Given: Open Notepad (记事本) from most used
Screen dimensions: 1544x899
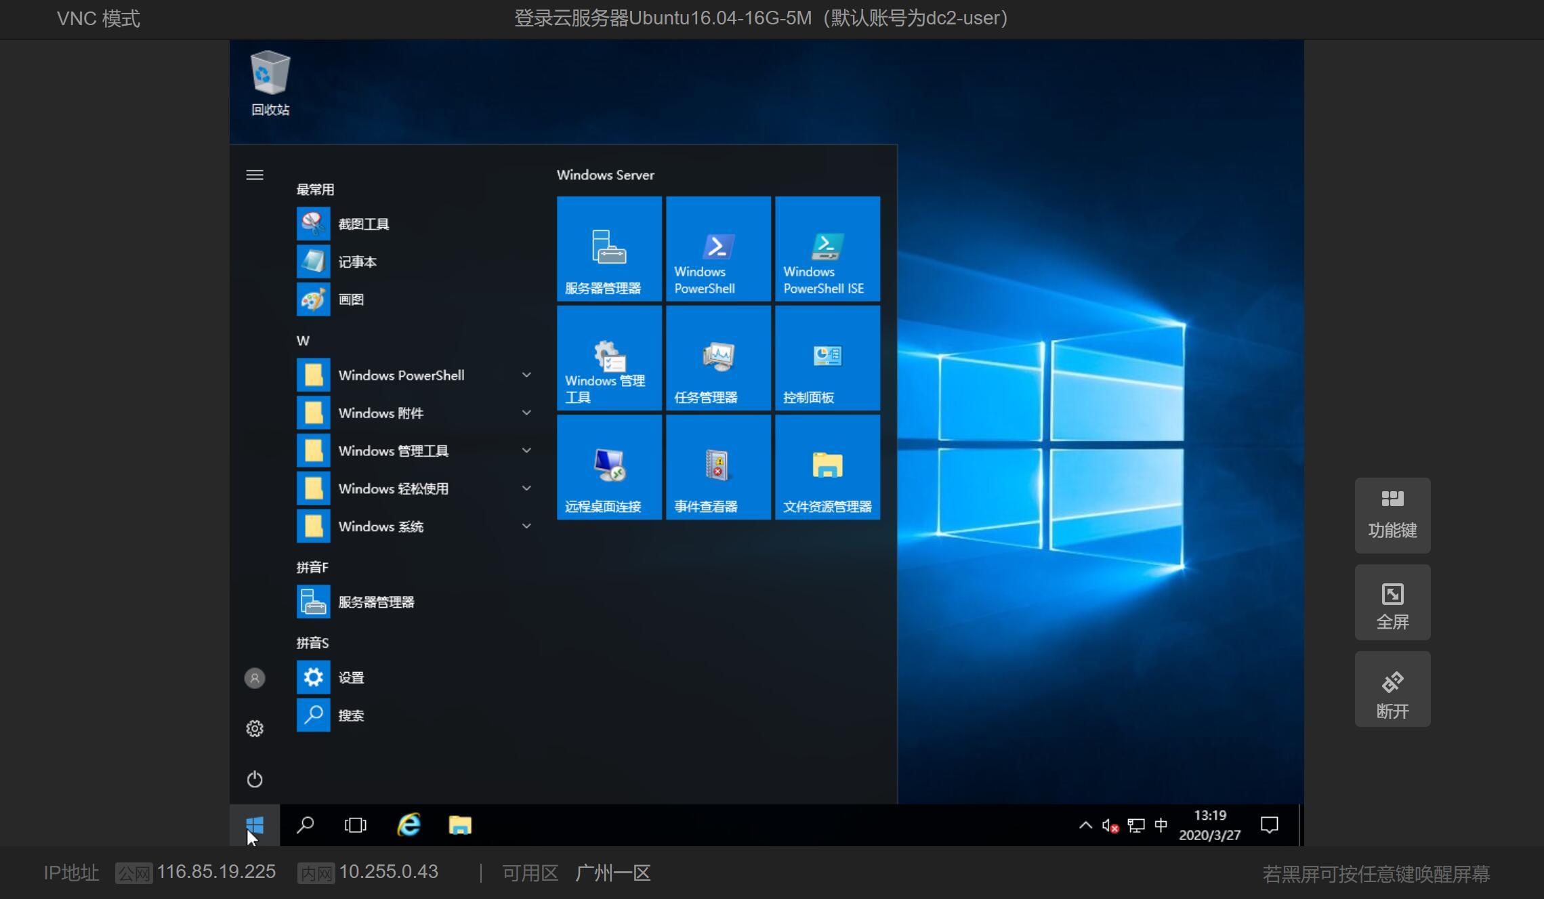Looking at the screenshot, I should point(415,262).
